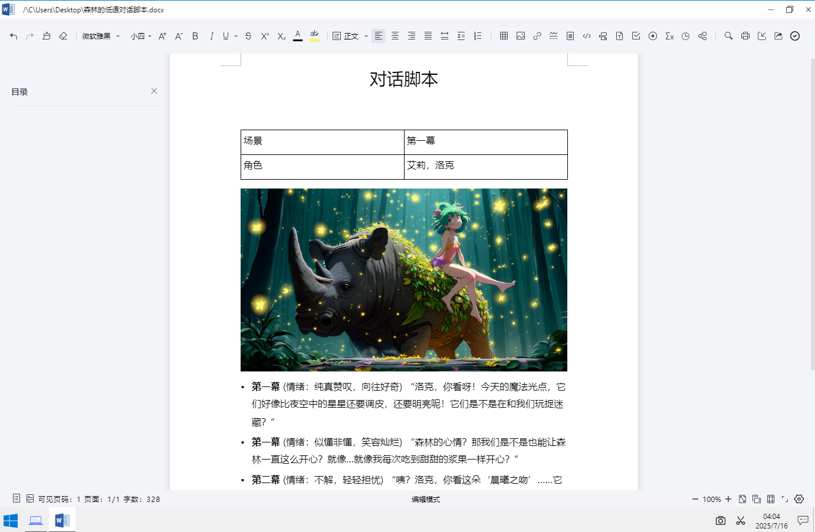Toggle bold formatting

pos(195,36)
